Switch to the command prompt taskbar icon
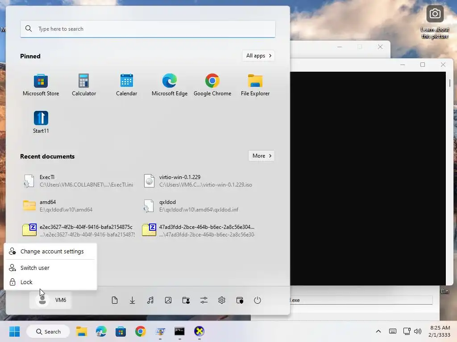The height and width of the screenshot is (342, 457). pos(179,331)
